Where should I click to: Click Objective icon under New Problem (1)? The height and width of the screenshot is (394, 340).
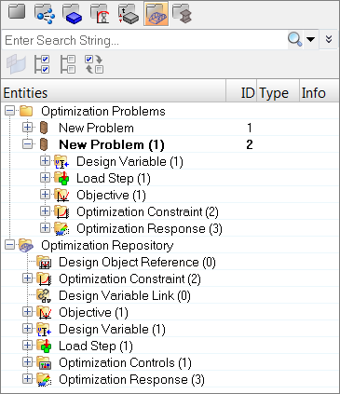[61, 195]
